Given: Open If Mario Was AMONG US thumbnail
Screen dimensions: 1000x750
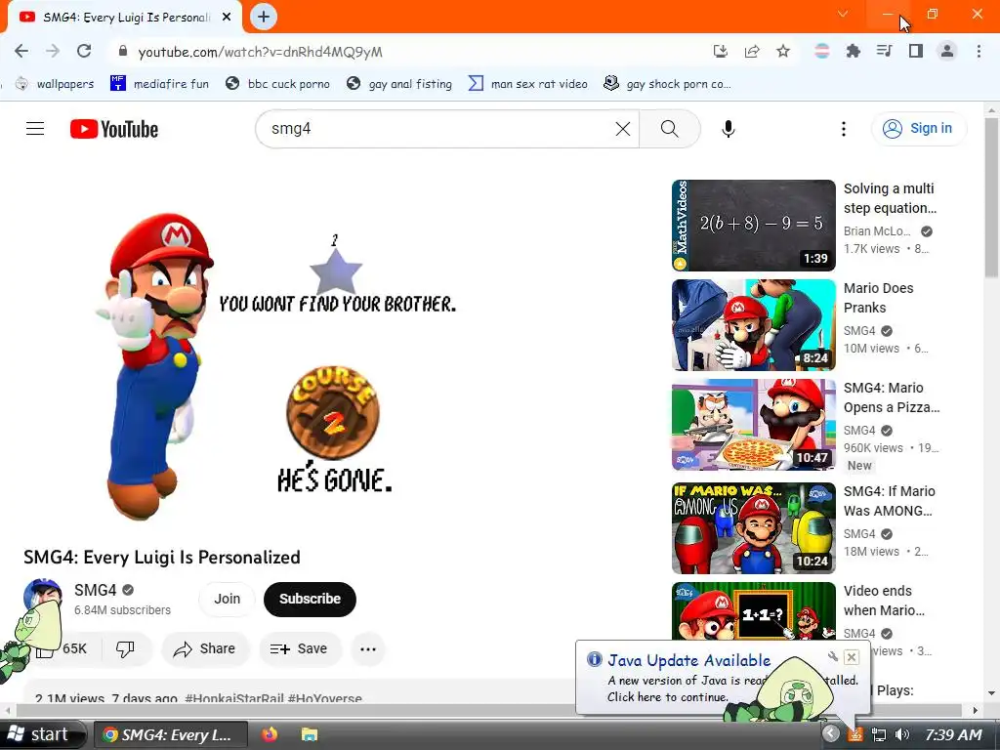Looking at the screenshot, I should (753, 528).
